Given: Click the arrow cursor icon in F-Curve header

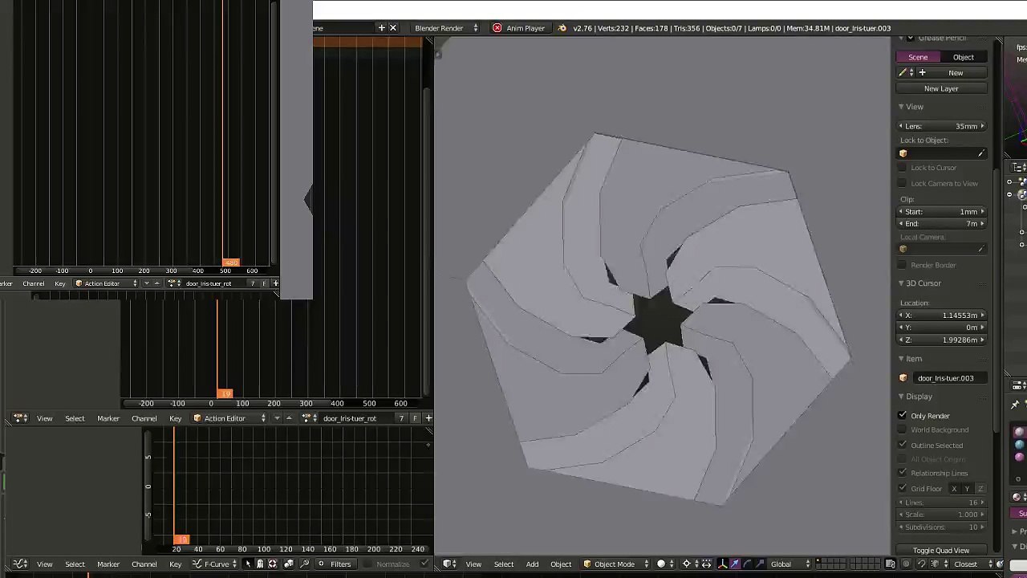Looking at the screenshot, I should point(248,564).
